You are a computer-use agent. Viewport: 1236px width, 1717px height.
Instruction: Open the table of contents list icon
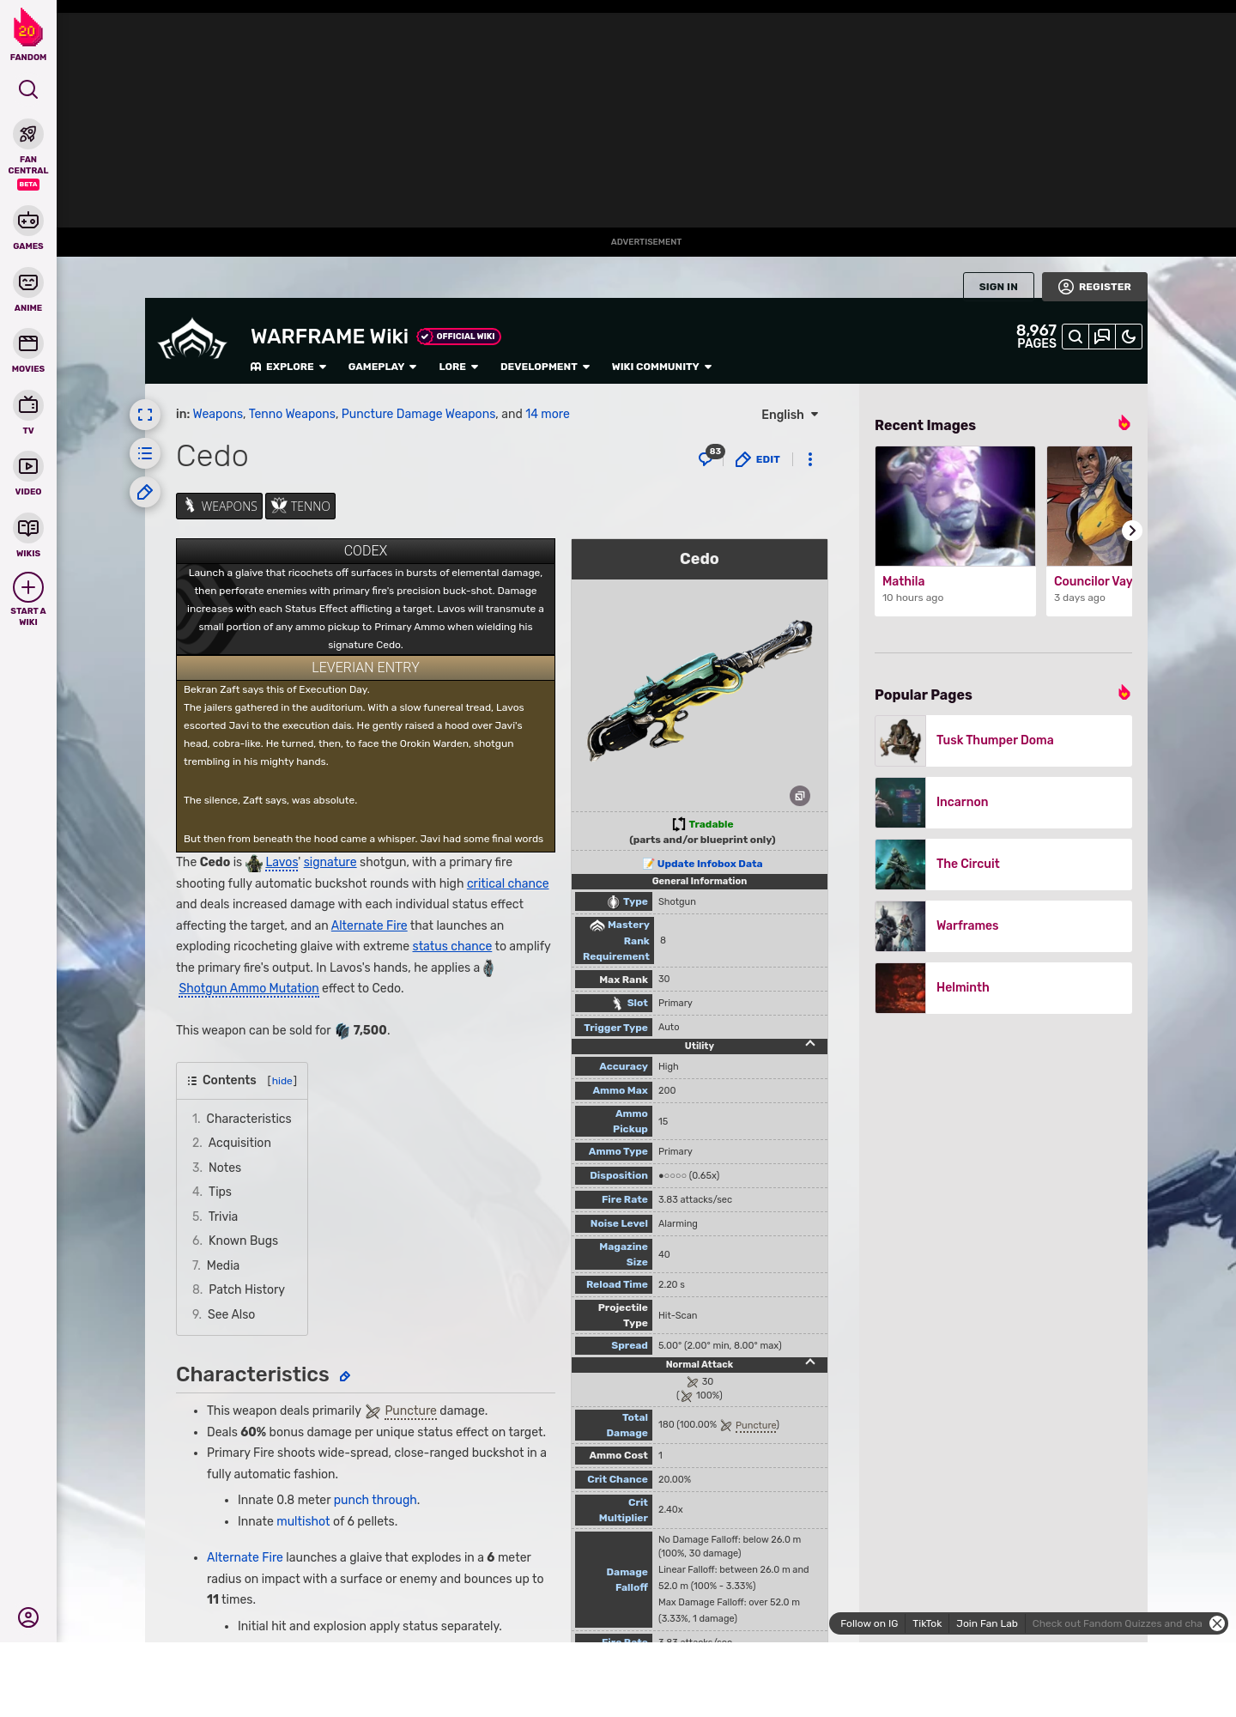(145, 453)
